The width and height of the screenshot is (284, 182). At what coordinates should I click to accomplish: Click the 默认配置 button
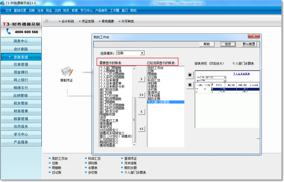coord(249,44)
